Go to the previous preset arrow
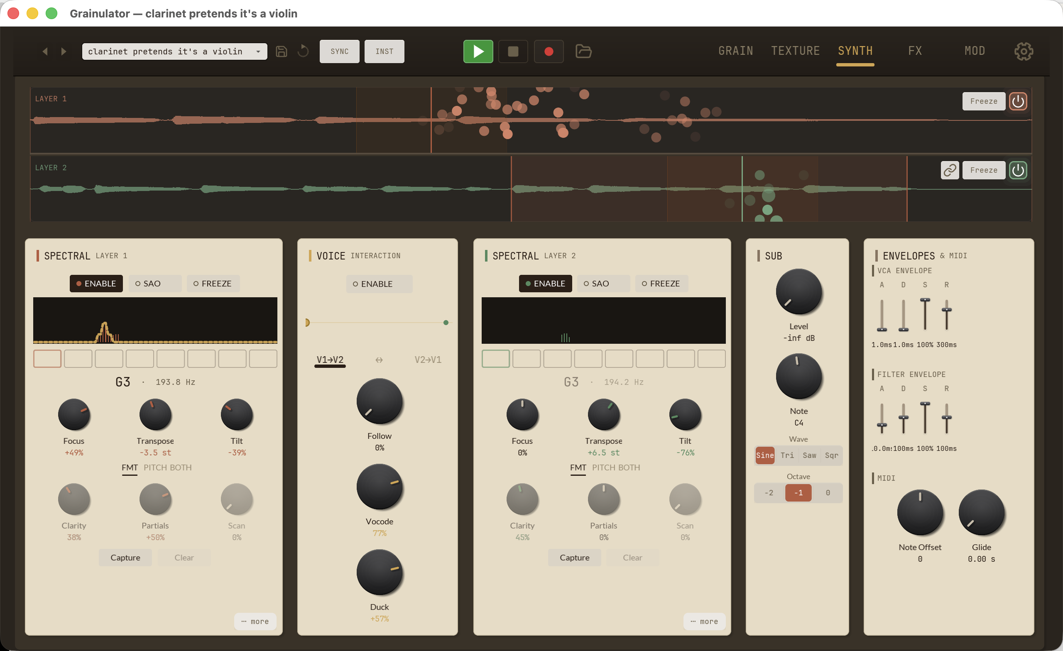Screen dimensions: 1063x651 (45, 51)
